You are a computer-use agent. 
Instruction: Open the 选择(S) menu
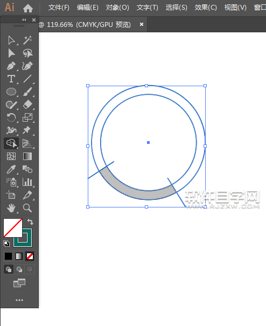point(177,8)
